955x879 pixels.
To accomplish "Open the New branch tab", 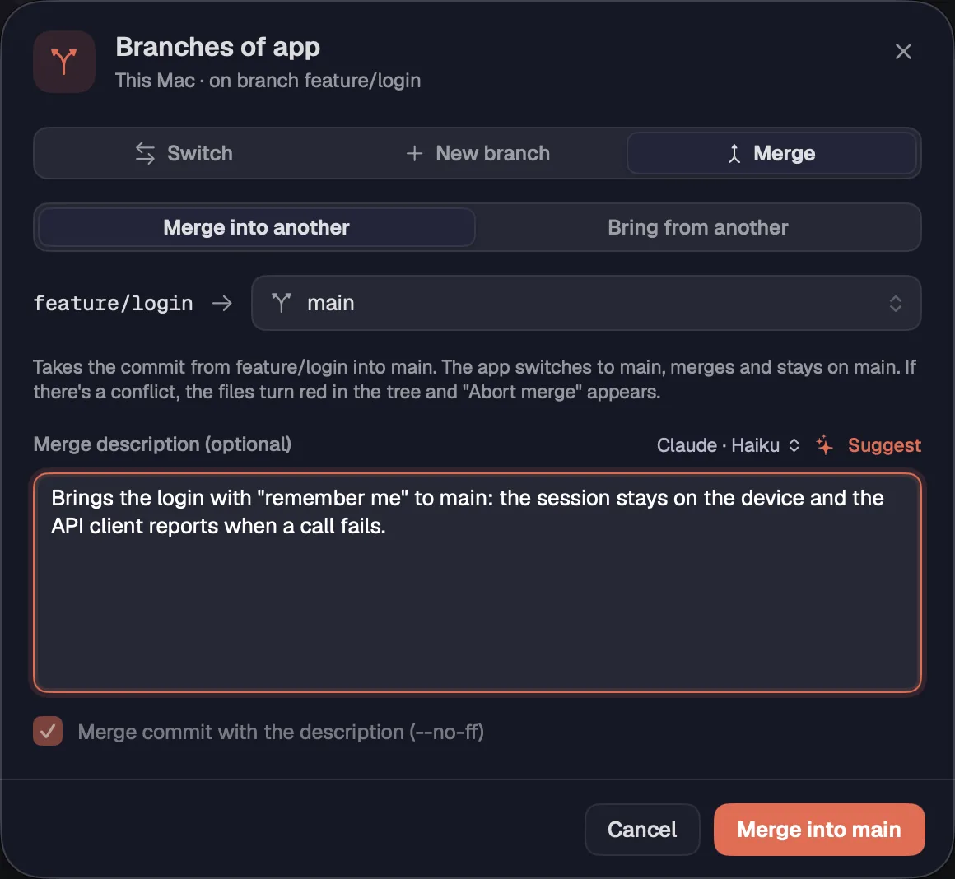I will (477, 153).
